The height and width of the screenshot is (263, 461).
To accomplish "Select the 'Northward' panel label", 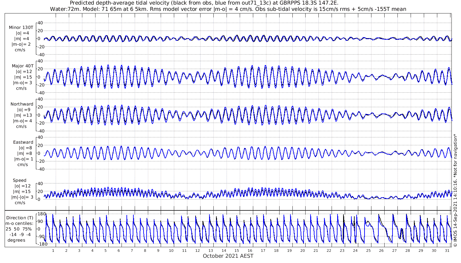I will (22, 104).
